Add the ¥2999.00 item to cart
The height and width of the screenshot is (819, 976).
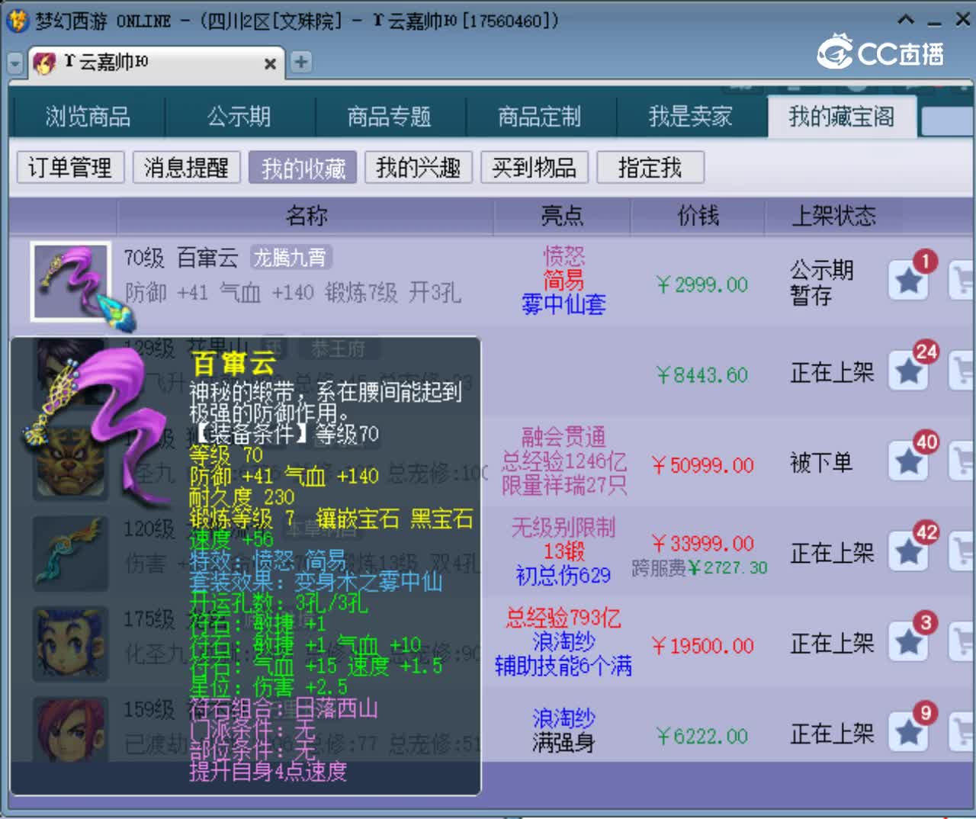click(962, 281)
